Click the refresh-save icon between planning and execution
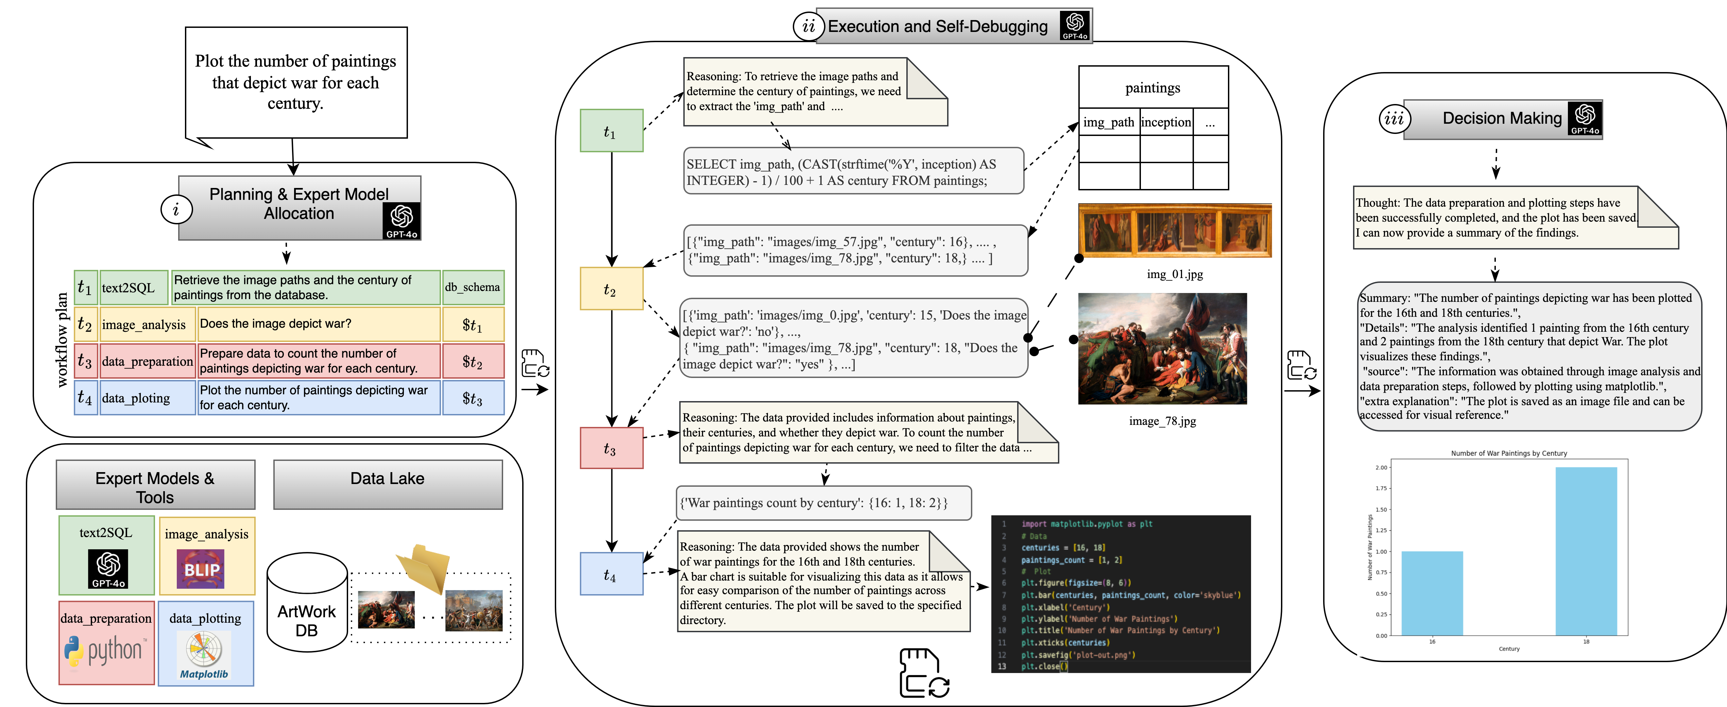 coord(535,363)
